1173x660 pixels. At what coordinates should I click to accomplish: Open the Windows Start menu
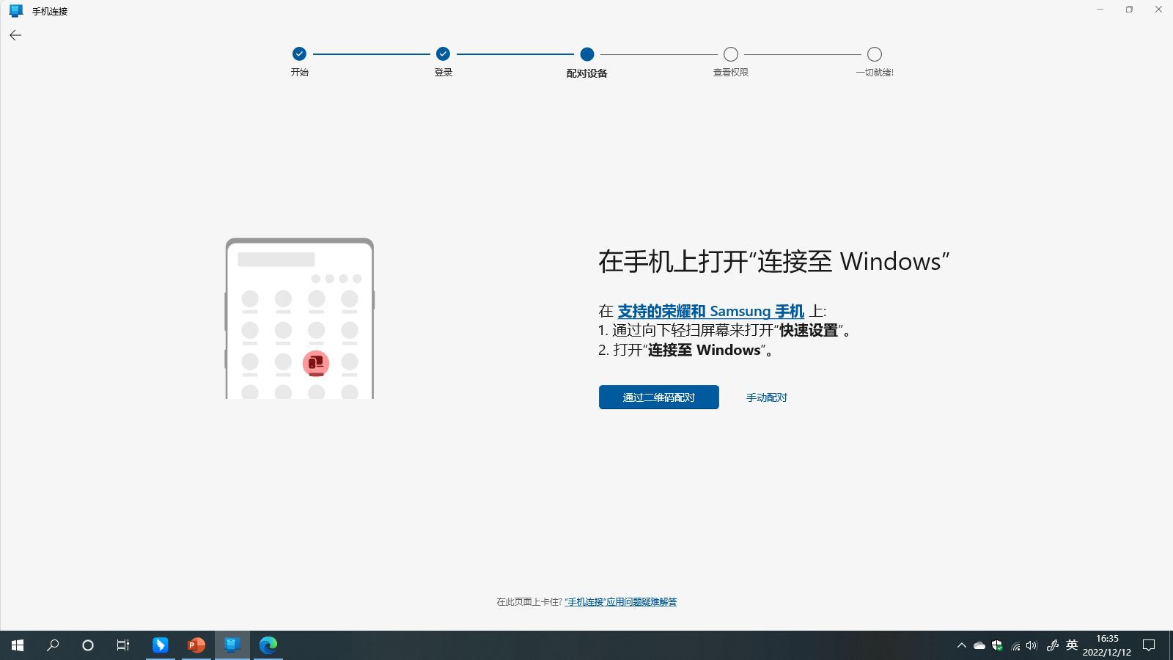point(18,645)
